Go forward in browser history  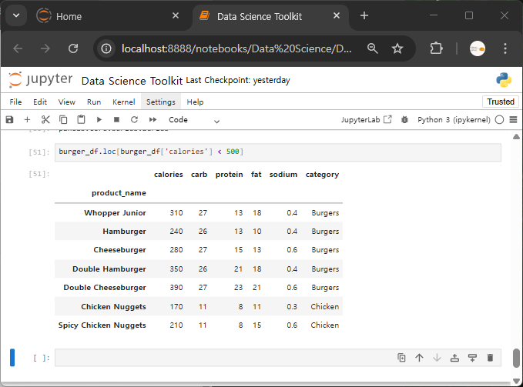click(x=45, y=48)
